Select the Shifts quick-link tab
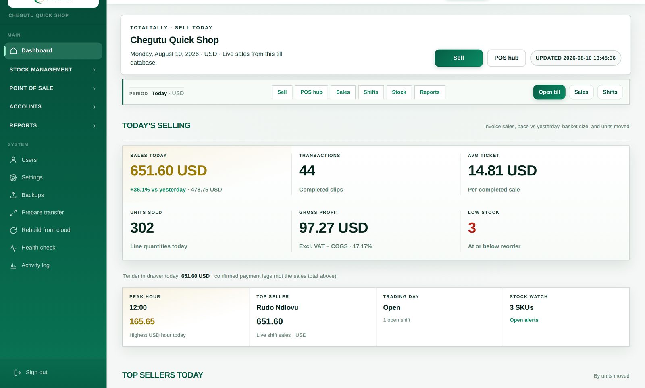 pos(371,92)
